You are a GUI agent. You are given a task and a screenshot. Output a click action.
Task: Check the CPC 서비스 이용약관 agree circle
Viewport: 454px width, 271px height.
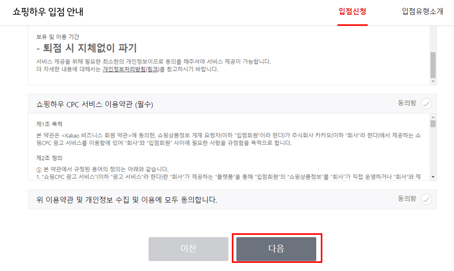426,104
